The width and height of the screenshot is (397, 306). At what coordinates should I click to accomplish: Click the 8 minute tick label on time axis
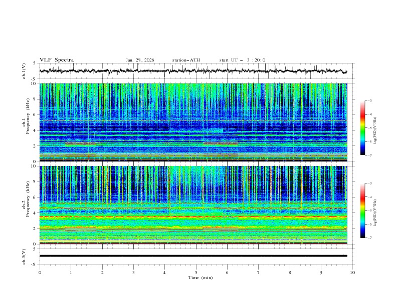point(290,272)
